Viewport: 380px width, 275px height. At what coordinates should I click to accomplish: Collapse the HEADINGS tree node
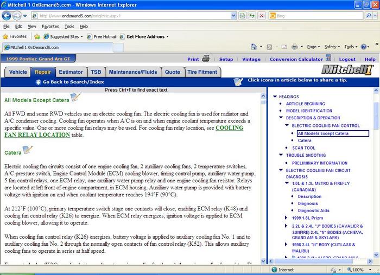pyautogui.click(x=275, y=97)
